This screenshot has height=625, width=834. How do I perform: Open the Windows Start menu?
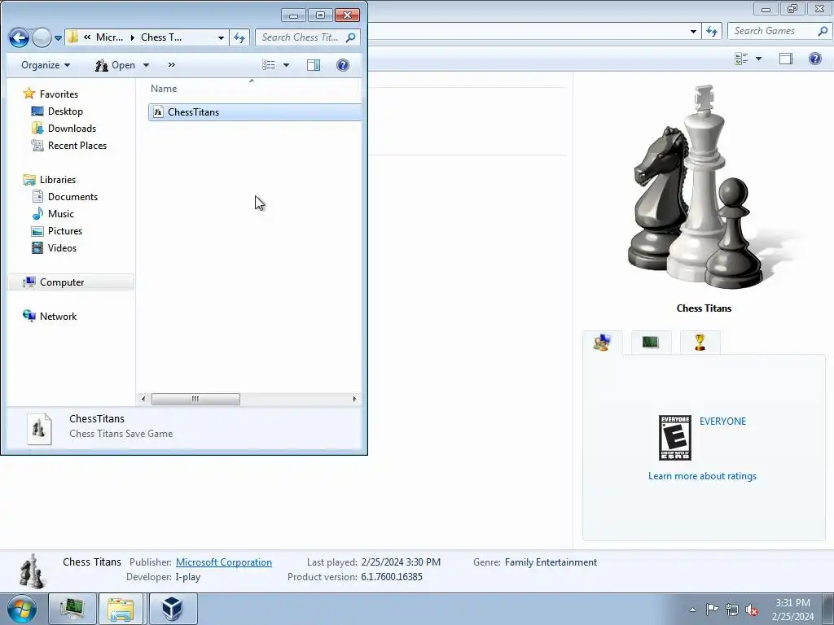[22, 609]
